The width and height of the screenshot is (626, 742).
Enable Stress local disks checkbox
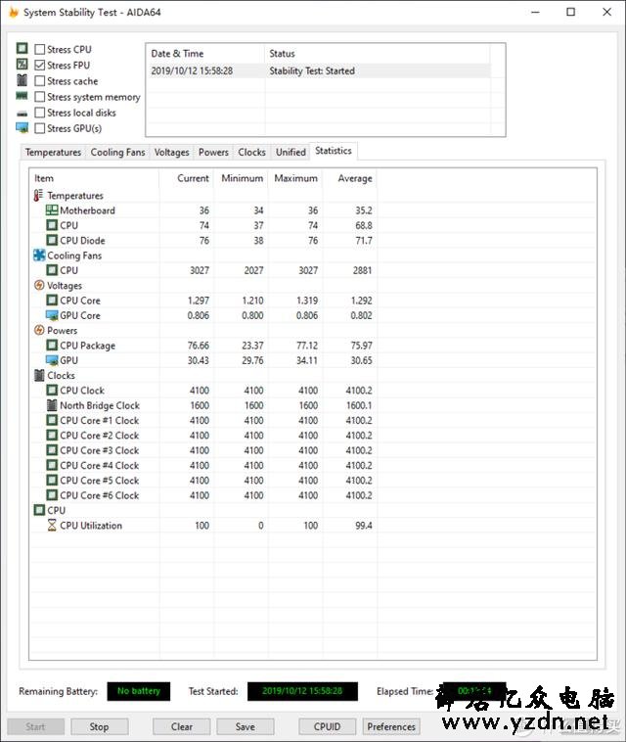(x=40, y=113)
